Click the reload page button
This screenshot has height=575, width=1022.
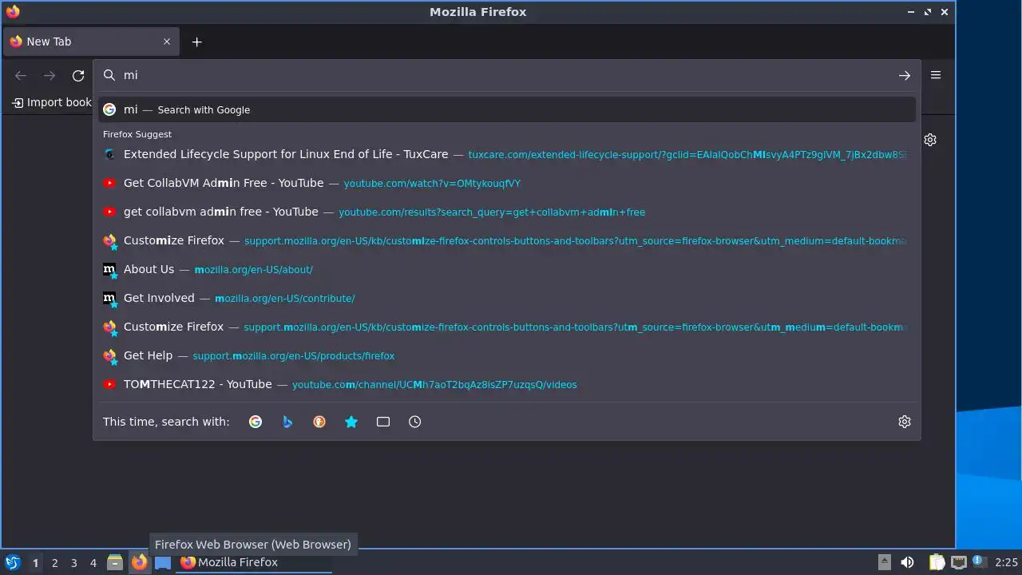tap(78, 76)
